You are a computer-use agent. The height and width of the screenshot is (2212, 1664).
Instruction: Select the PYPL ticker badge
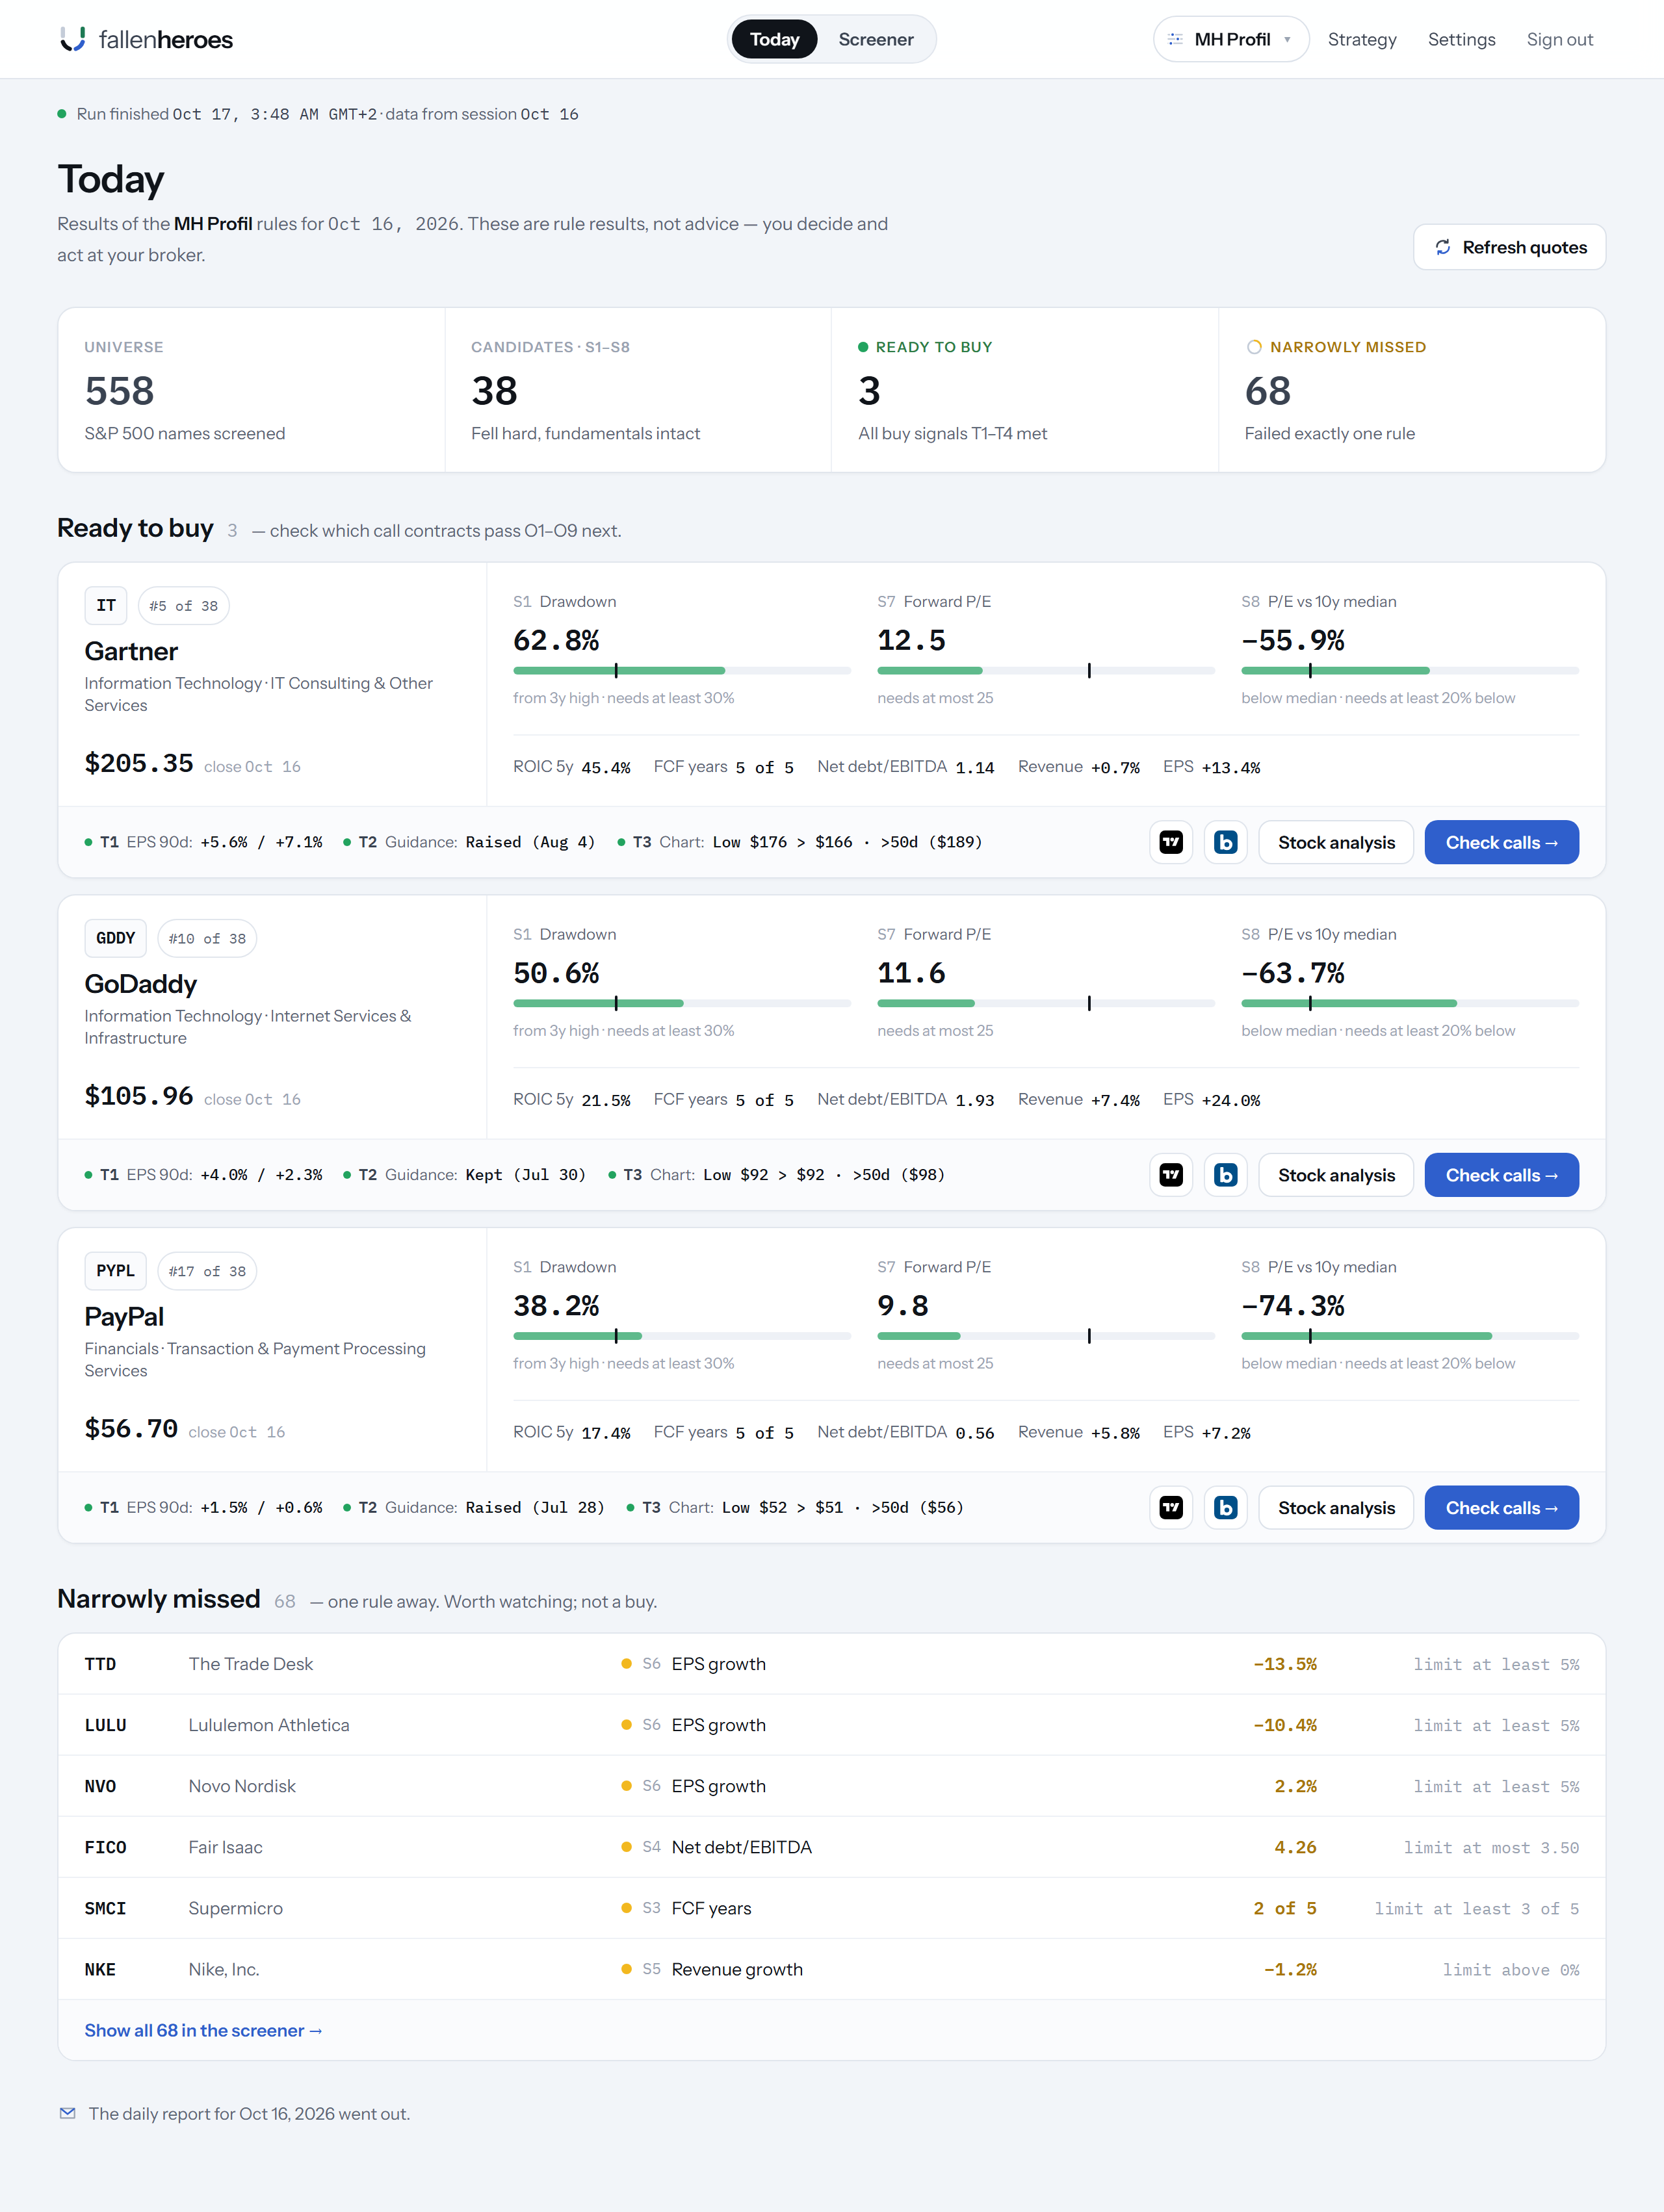[x=115, y=1271]
